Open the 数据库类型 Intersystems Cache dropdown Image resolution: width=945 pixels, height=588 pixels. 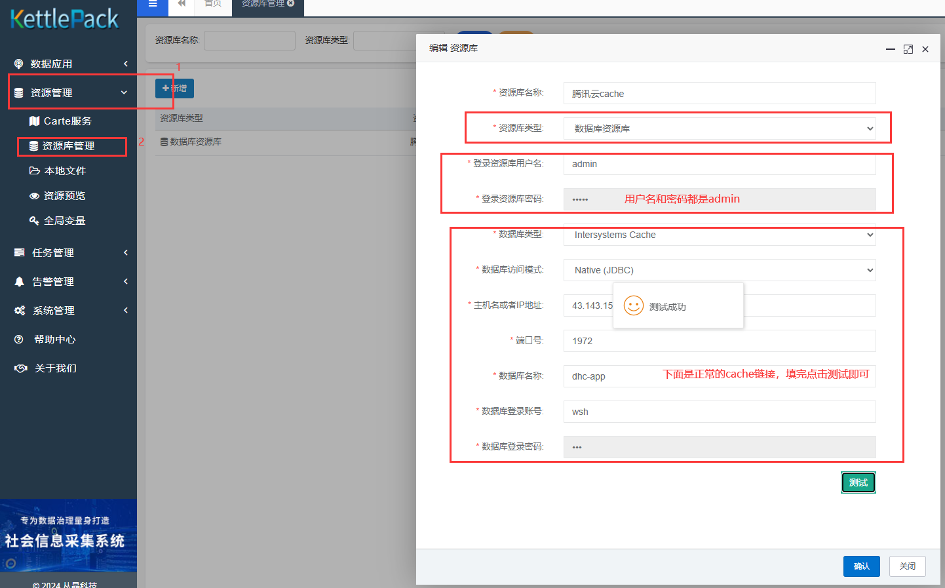pos(719,235)
